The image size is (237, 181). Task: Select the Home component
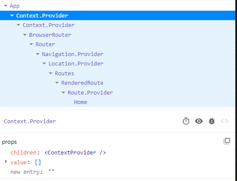coord(81,102)
